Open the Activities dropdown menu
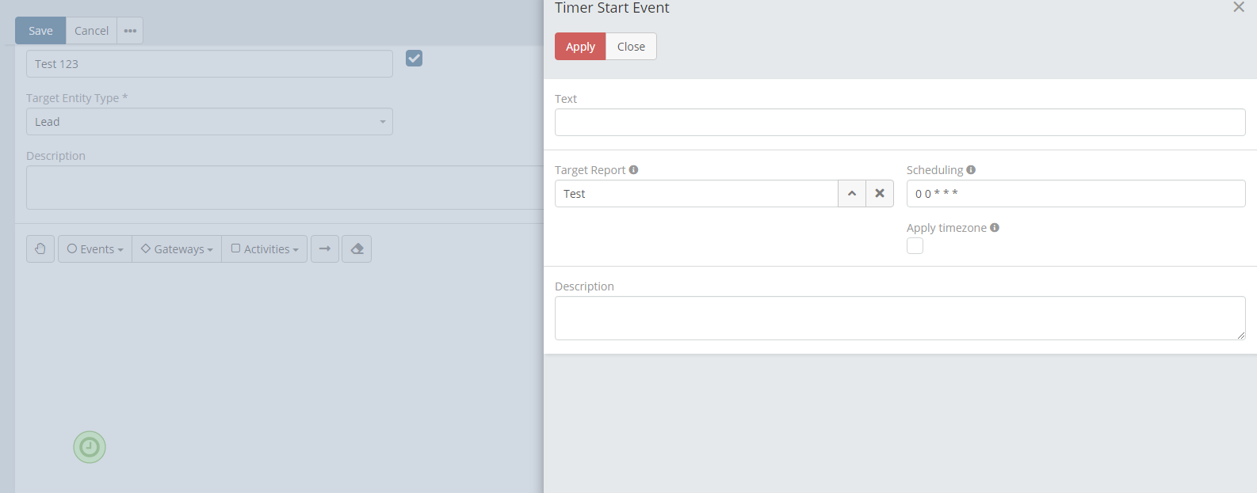The width and height of the screenshot is (1257, 493). pyautogui.click(x=265, y=249)
